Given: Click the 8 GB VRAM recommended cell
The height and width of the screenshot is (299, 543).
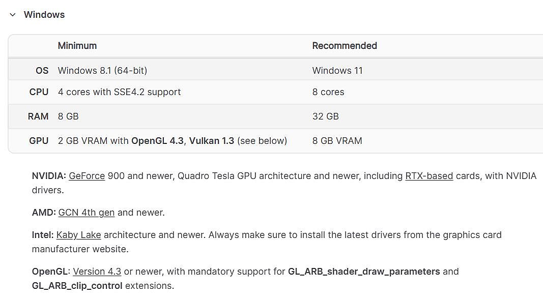Looking at the screenshot, I should click(337, 141).
